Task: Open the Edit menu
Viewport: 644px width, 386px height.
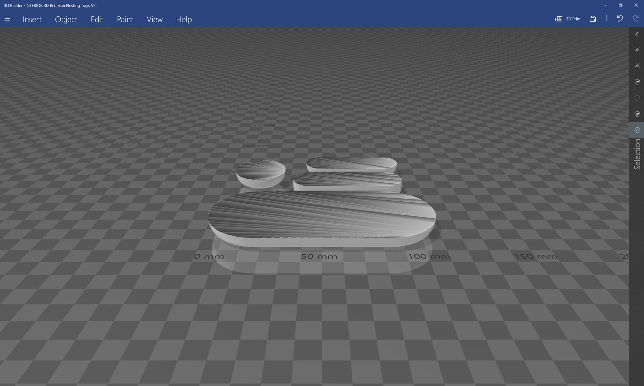Action: 97,19
